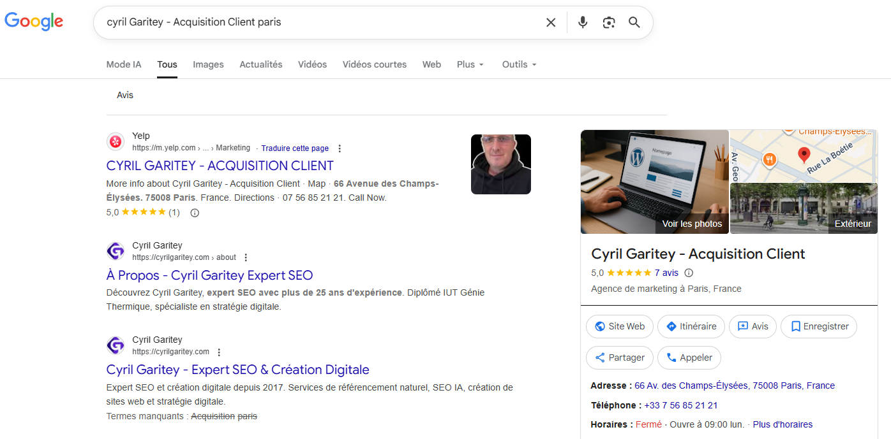Open Voir les photos in the panel
This screenshot has width=891, height=439.
coord(692,224)
